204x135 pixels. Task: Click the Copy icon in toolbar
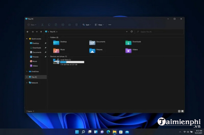pyautogui.click(x=49, y=25)
